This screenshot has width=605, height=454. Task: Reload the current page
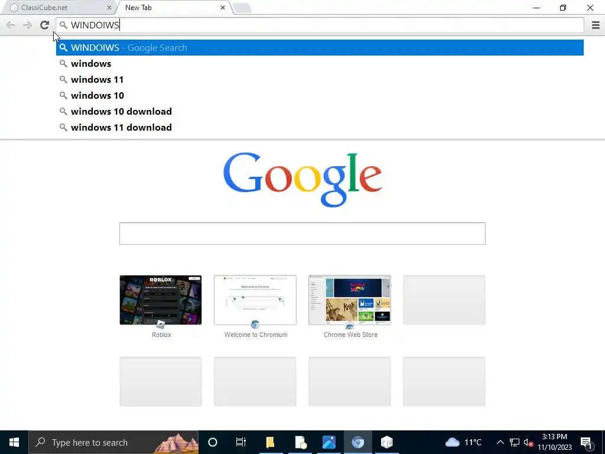[x=44, y=25]
